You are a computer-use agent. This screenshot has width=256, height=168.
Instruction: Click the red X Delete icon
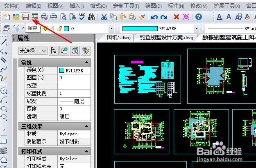(x=176, y=17)
